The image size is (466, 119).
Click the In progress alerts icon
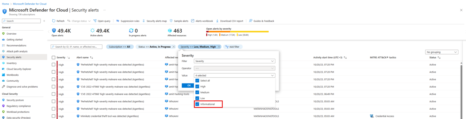coord(131,31)
